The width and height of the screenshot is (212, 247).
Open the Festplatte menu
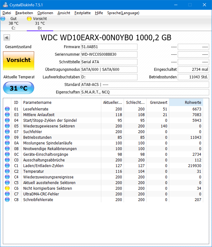point(82,13)
